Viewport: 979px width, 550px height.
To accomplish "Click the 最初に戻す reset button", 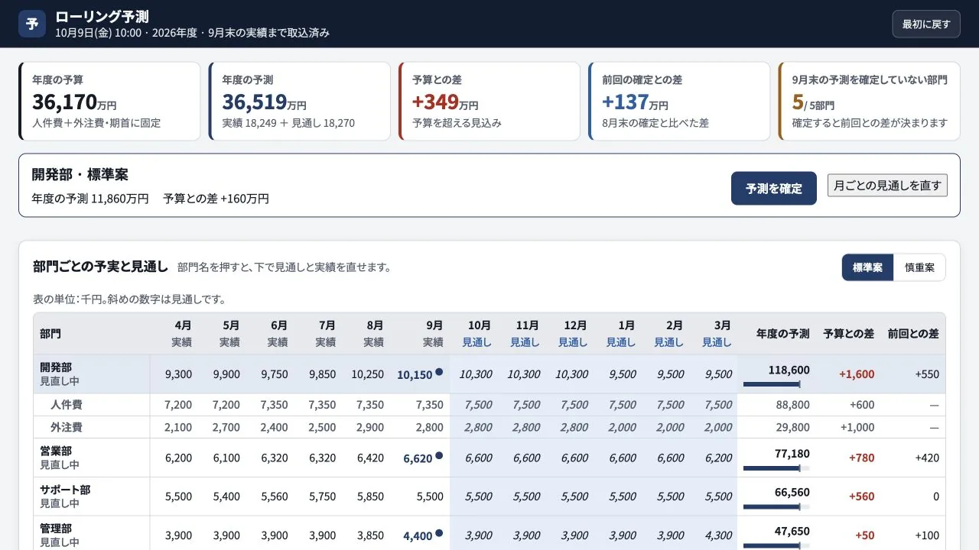I will tap(926, 24).
